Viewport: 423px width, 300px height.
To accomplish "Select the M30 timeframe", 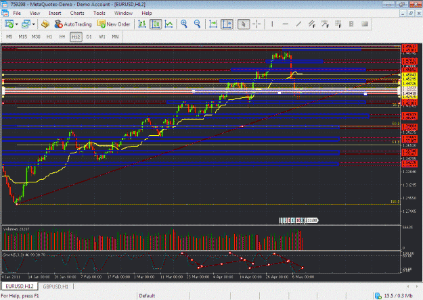I will pos(36,36).
